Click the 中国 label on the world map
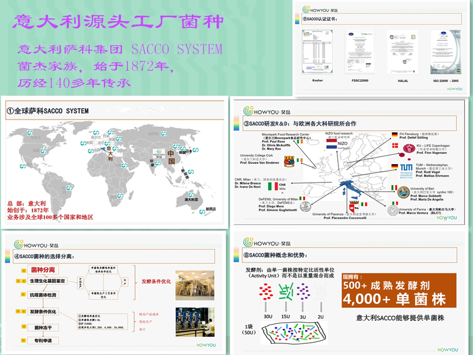473x355 pixels. point(171,157)
